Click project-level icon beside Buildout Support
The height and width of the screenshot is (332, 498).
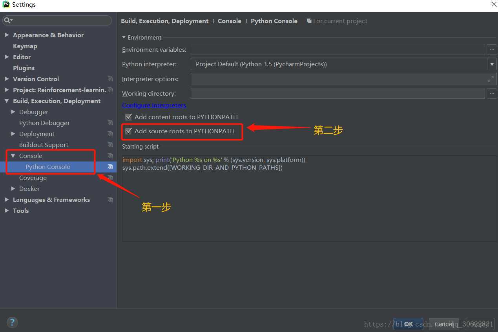click(110, 145)
